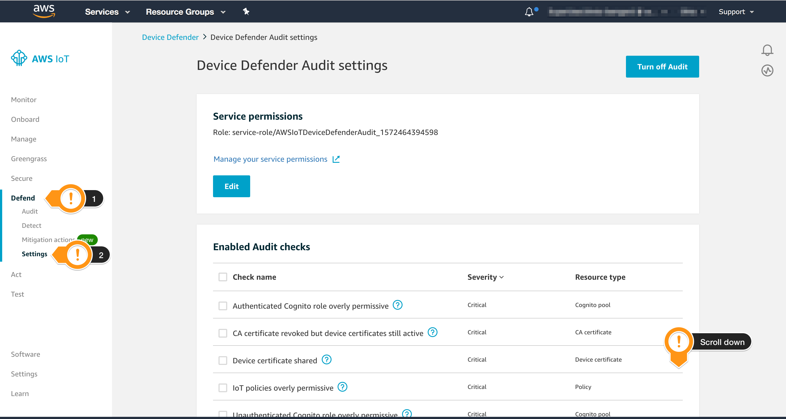The width and height of the screenshot is (786, 419).
Task: Show help for Unauthenticated Cognito role check
Action: [x=407, y=414]
